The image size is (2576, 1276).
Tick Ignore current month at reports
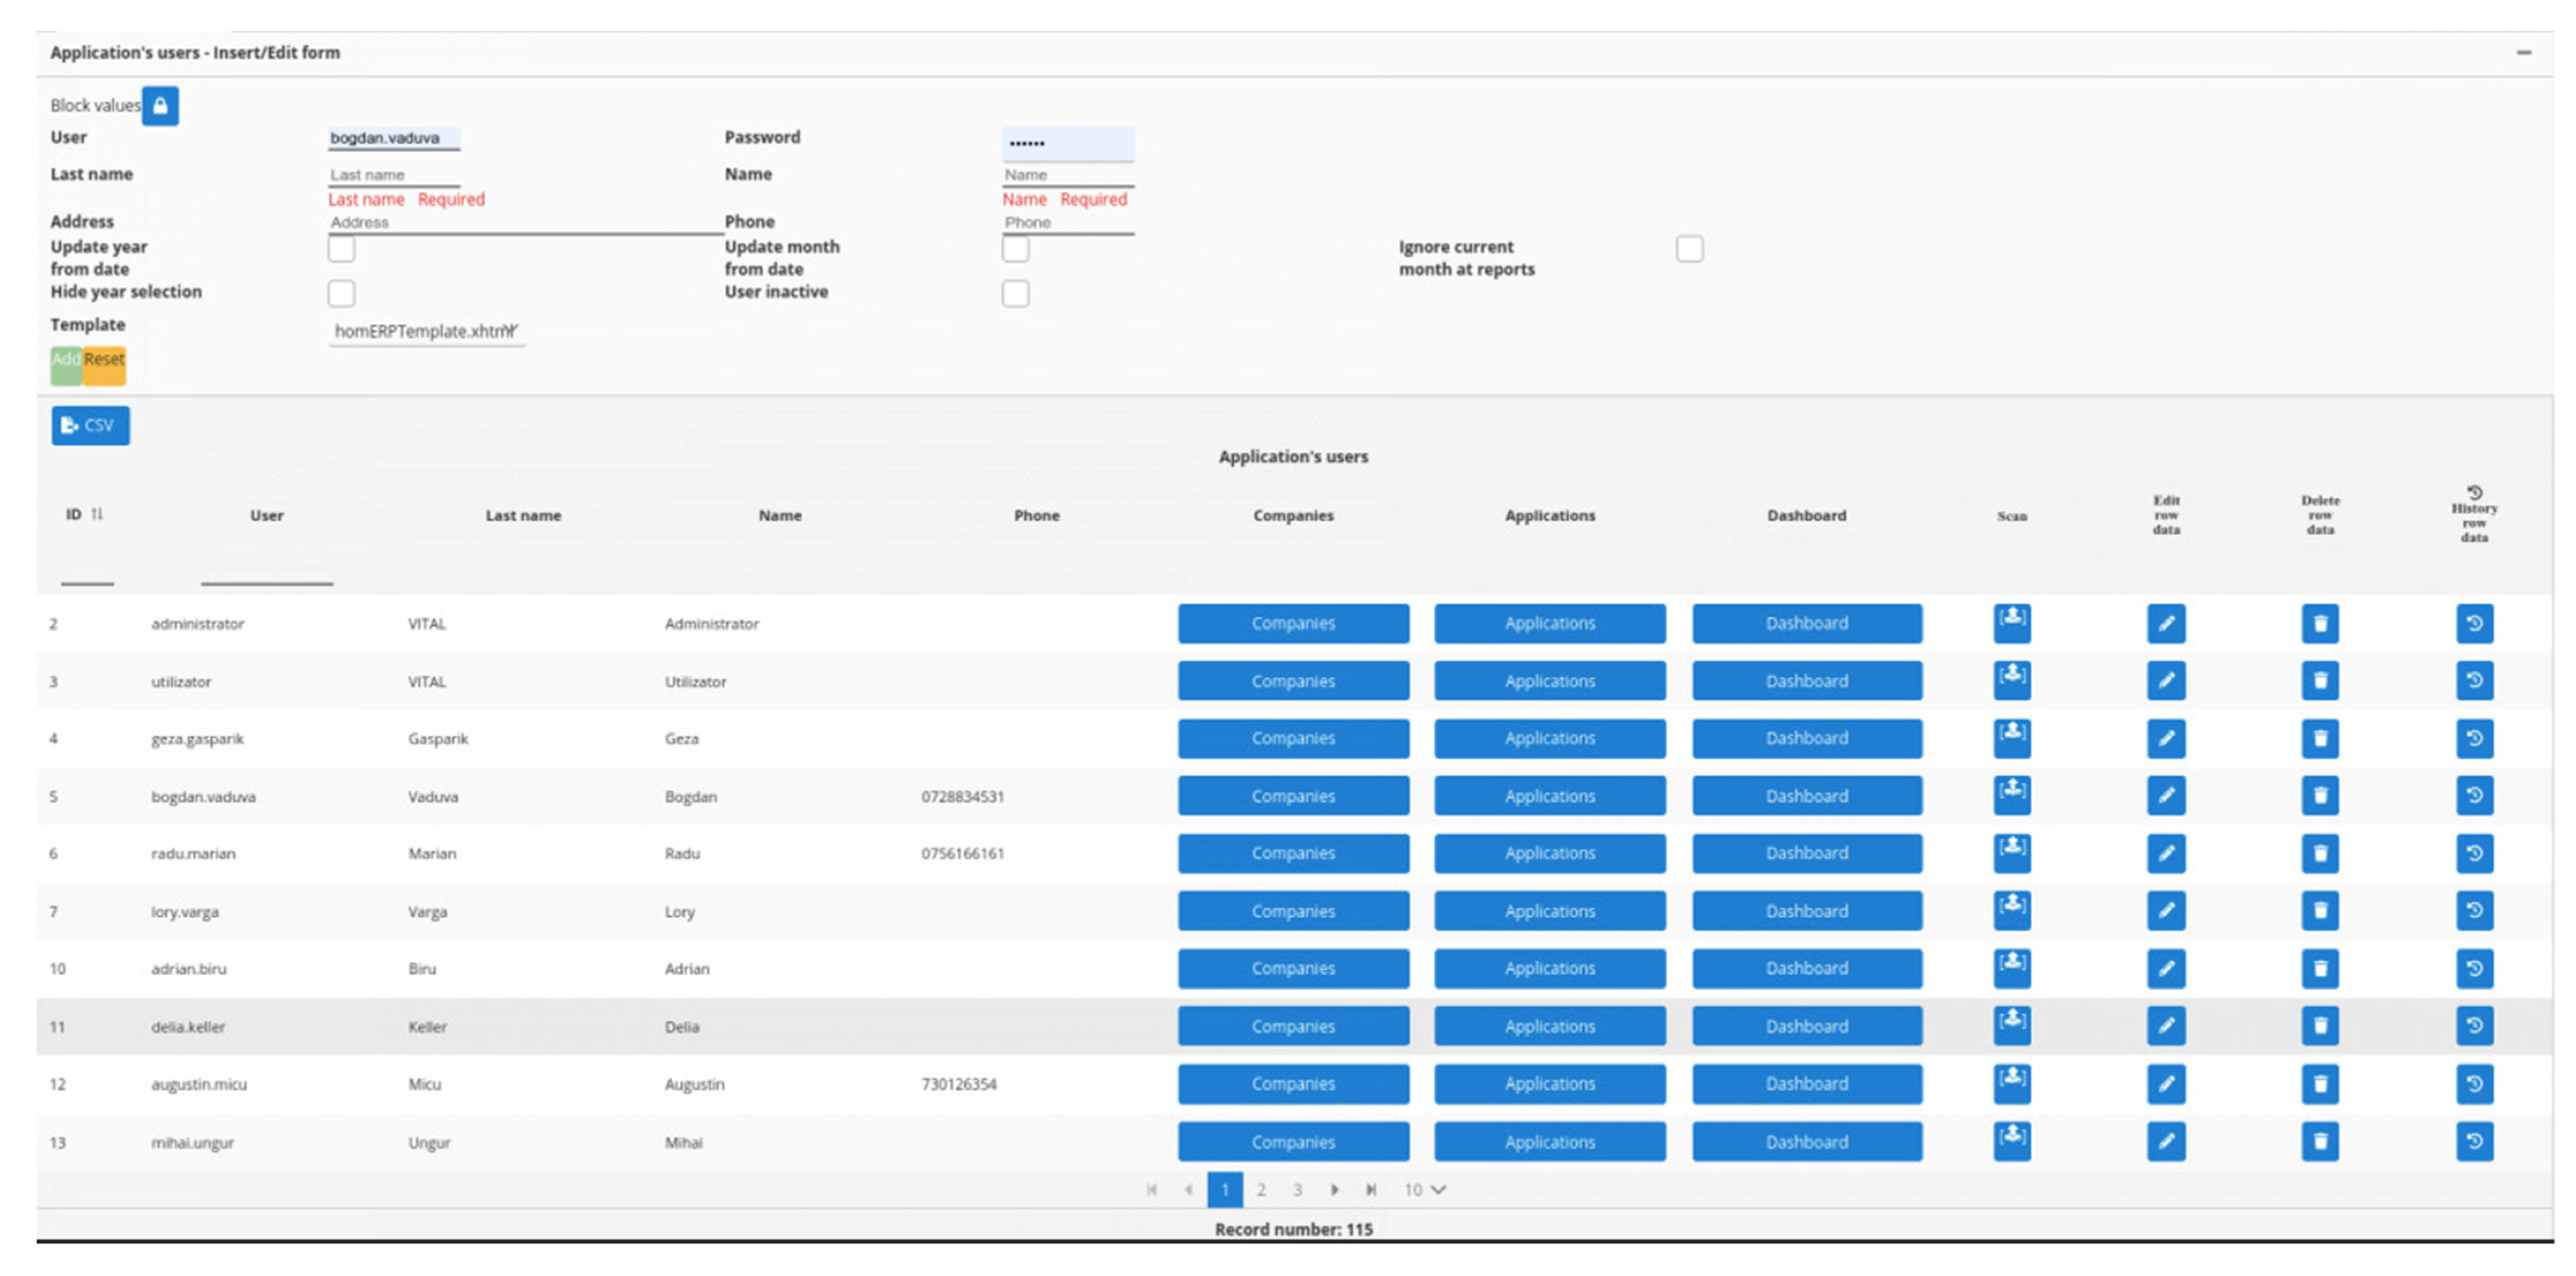tap(1689, 249)
